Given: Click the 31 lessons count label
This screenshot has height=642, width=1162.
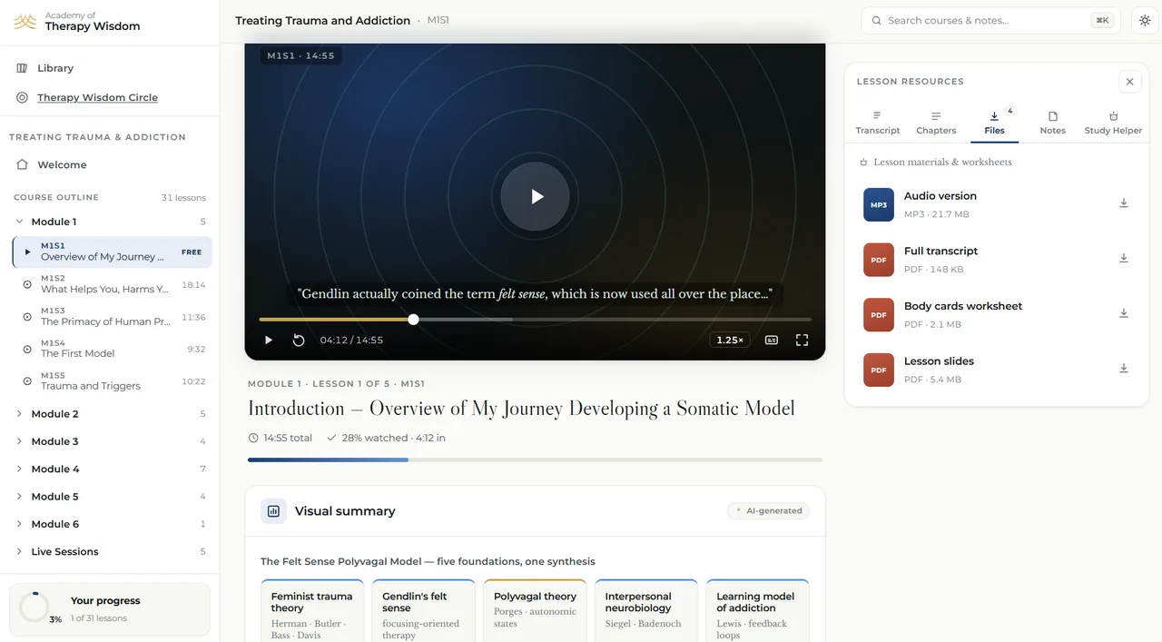Looking at the screenshot, I should (x=183, y=198).
